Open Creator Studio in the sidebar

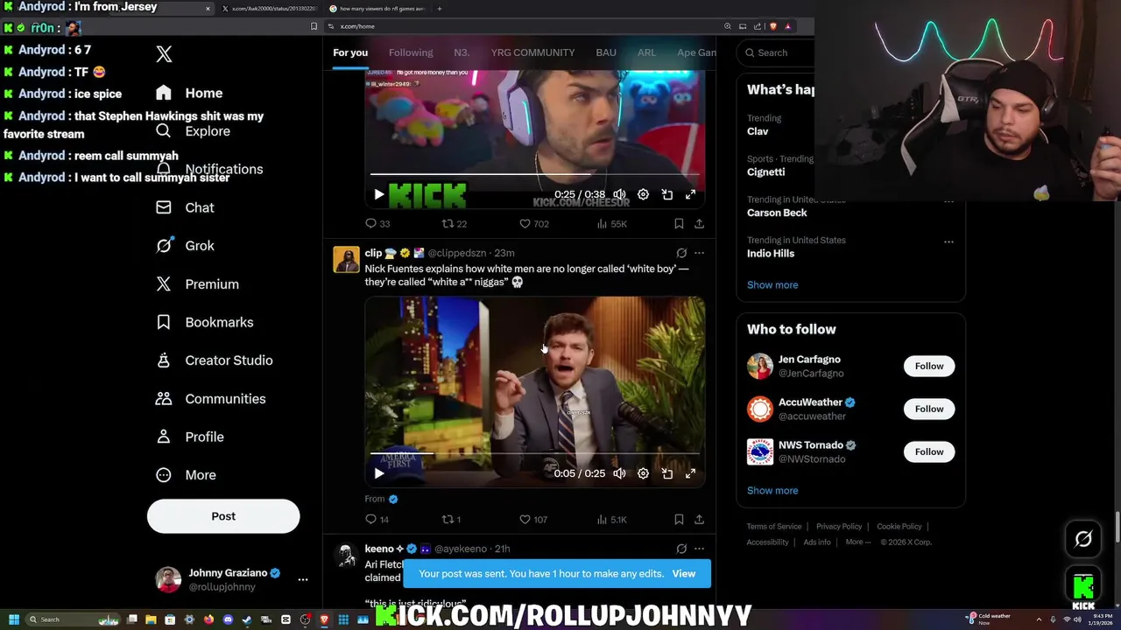tap(214, 360)
